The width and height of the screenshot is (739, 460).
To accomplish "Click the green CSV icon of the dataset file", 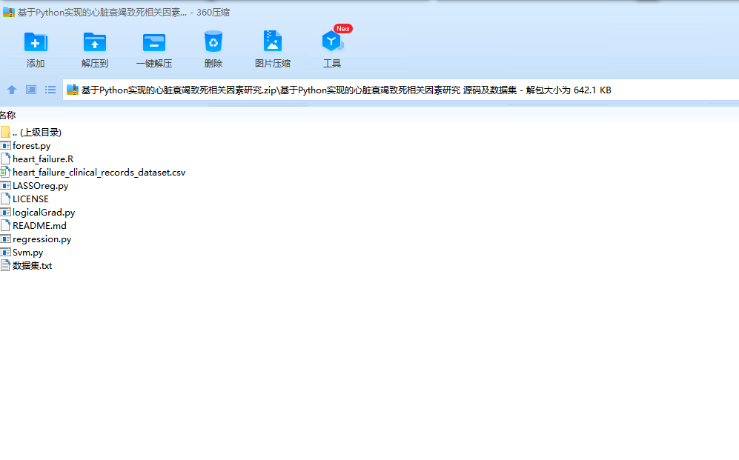I will coord(5,173).
